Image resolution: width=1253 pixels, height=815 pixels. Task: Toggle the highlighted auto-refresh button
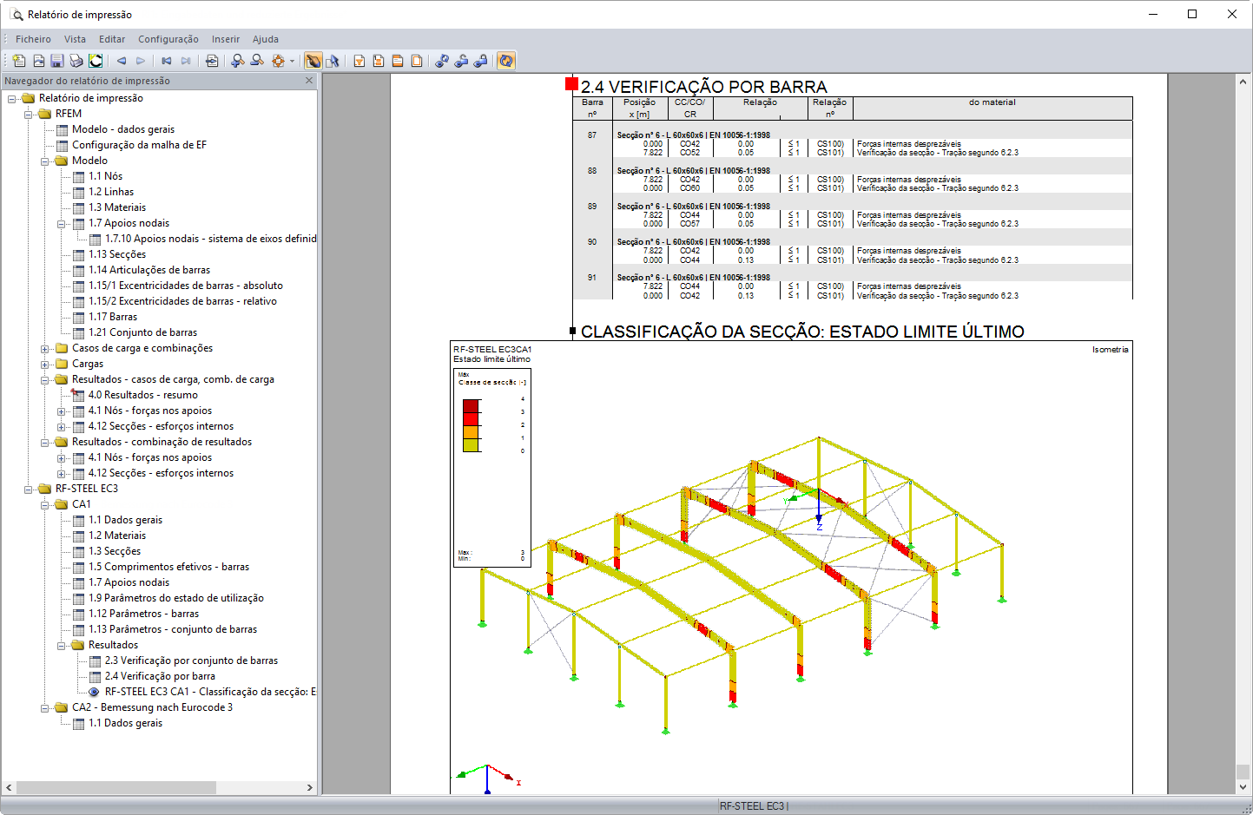click(x=506, y=61)
